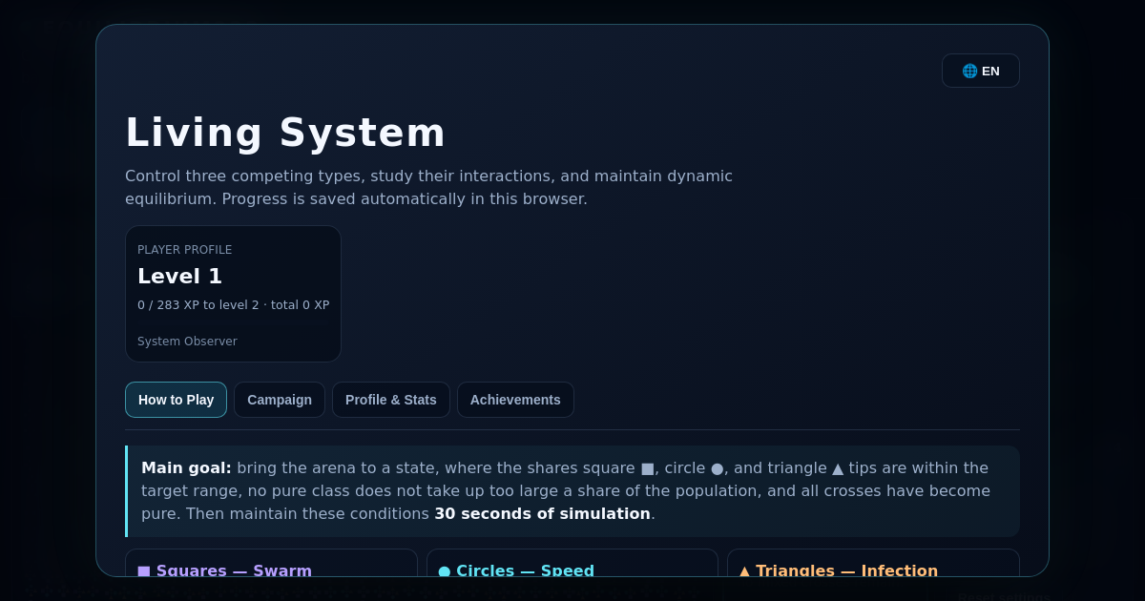The width and height of the screenshot is (1145, 601).
Task: Go to the Profile & Stats tab
Action: [x=391, y=400]
